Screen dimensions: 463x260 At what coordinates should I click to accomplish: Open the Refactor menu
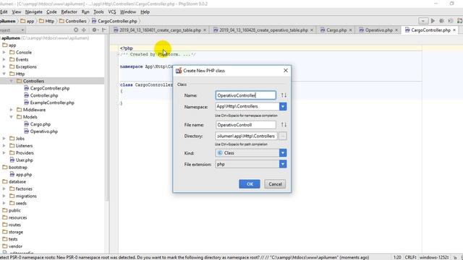pos(69,12)
